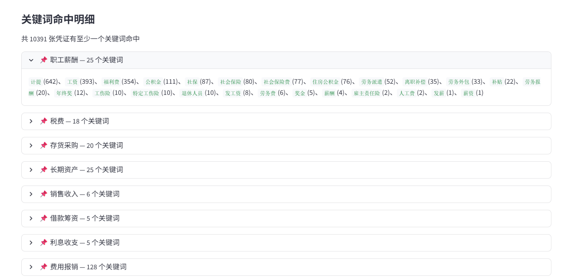This screenshot has height=280, width=566.
Task: Expand the 长期资产 section chevron
Action: 31,170
